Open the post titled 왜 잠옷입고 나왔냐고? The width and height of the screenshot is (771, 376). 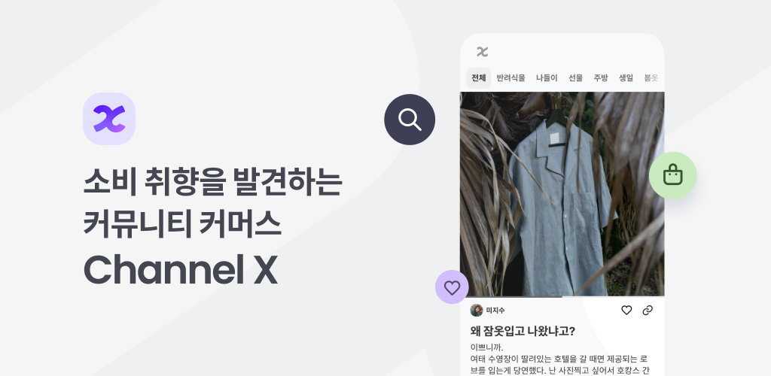click(x=523, y=331)
